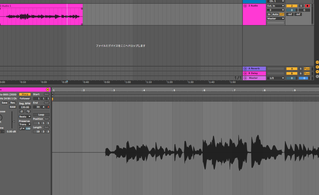Viewport: 319px width, 195px height.
Task: Open the Ext. In input type dropdown
Action: 276,6
